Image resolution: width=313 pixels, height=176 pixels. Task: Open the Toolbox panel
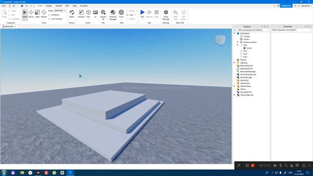(81, 14)
